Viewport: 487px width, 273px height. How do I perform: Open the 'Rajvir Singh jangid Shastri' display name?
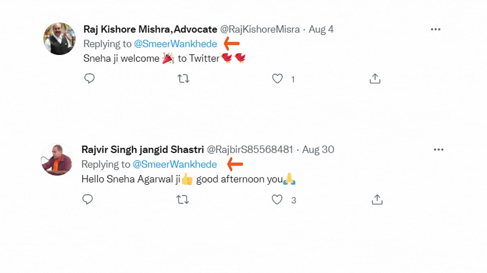pos(142,150)
